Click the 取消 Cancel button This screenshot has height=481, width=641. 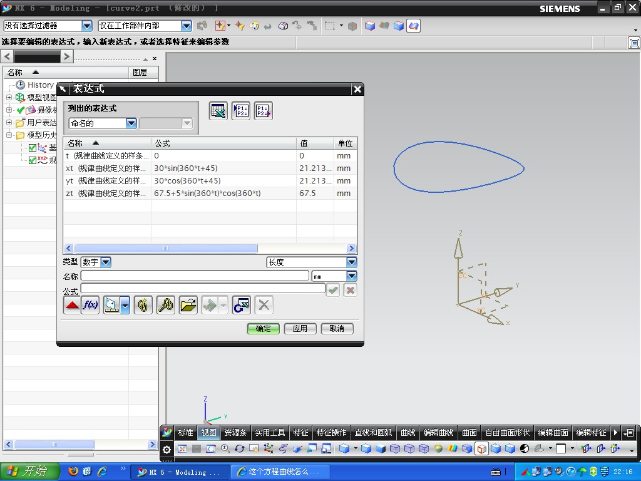tap(337, 328)
